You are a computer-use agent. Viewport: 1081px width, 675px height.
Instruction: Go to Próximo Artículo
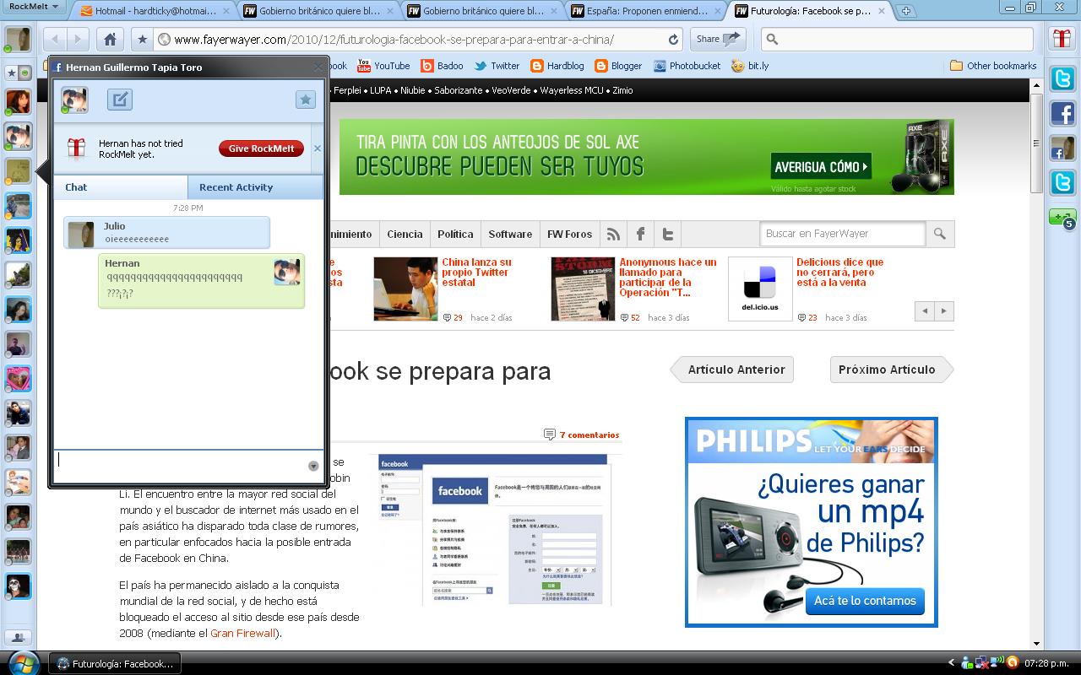[x=892, y=370]
